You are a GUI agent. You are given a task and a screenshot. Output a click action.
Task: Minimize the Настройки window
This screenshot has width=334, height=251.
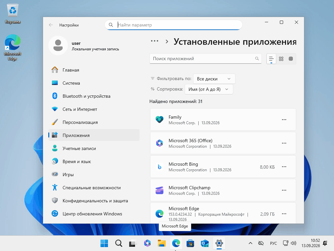(266, 22)
